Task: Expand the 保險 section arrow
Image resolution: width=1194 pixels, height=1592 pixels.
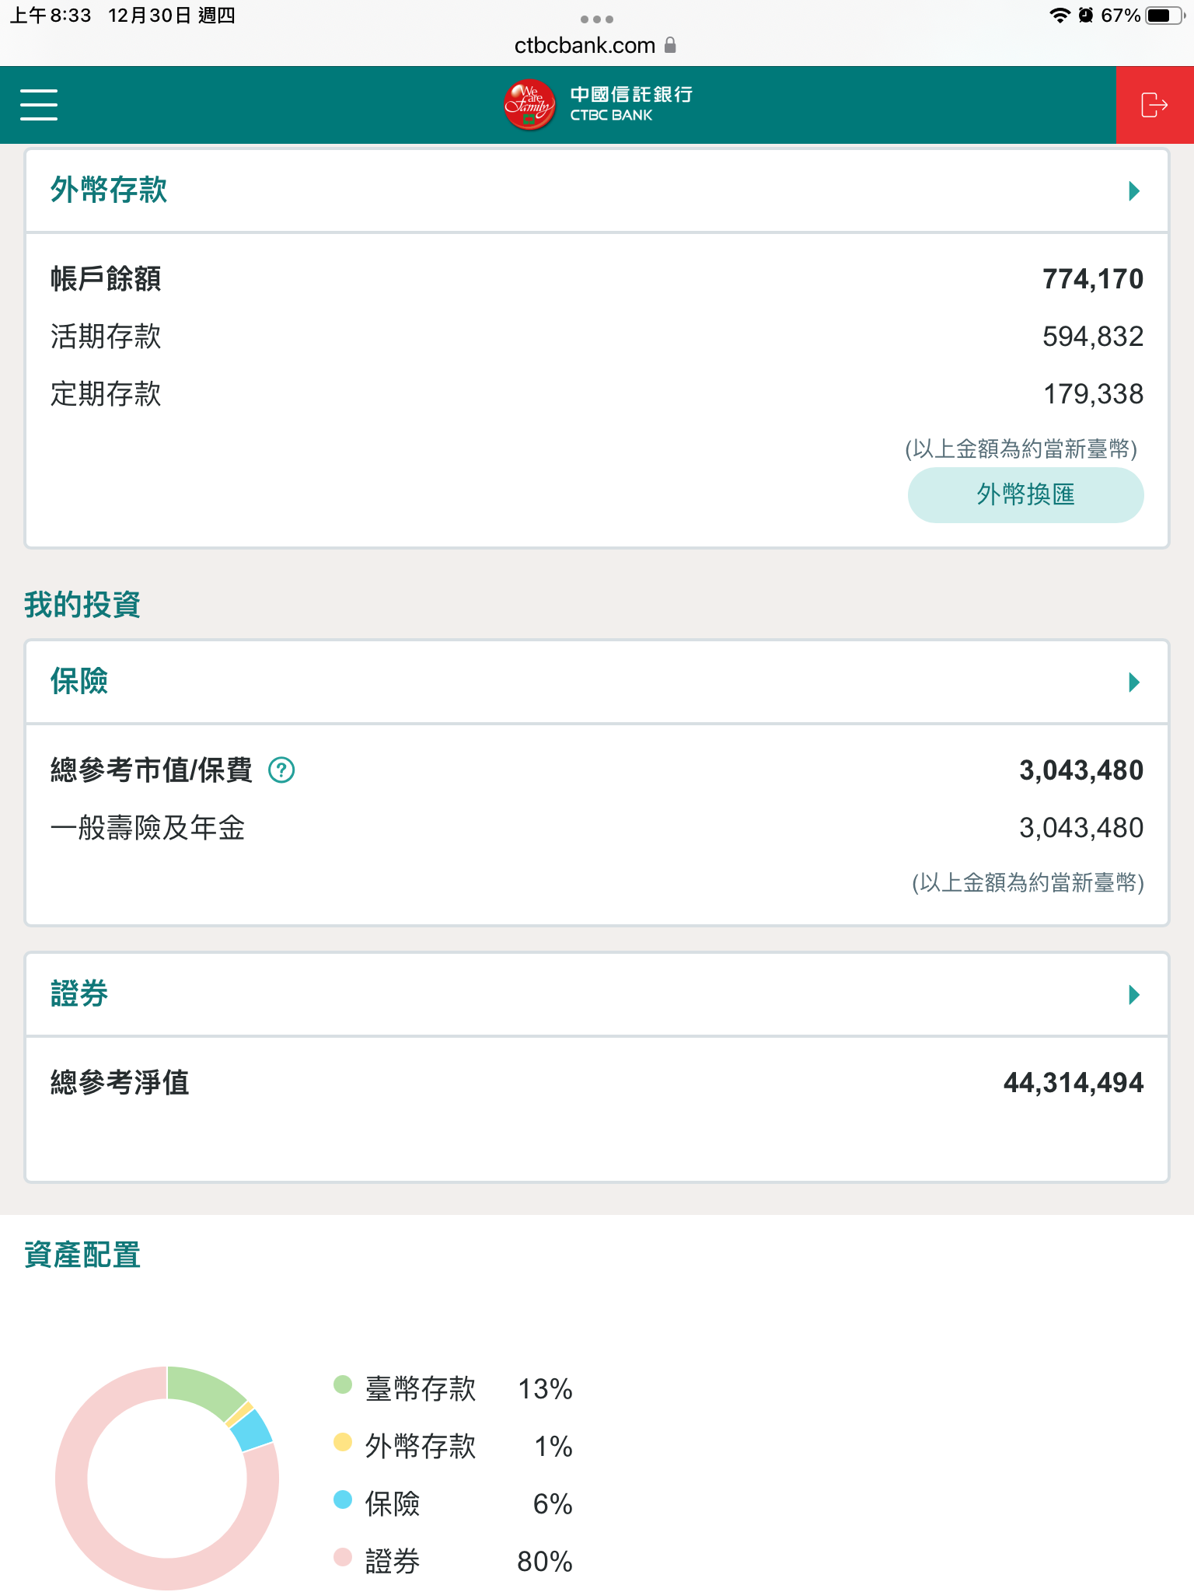Action: click(x=1134, y=683)
